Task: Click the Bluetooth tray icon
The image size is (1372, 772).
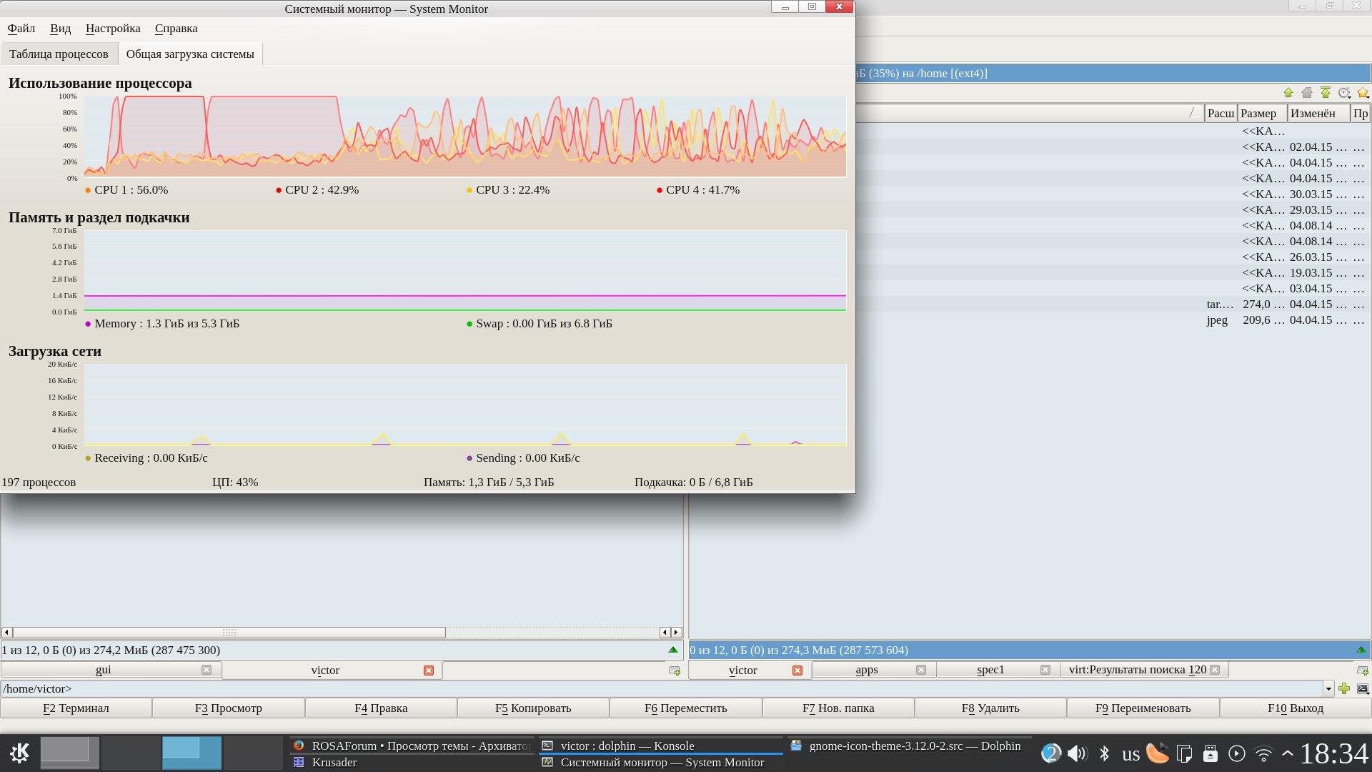Action: [1104, 753]
